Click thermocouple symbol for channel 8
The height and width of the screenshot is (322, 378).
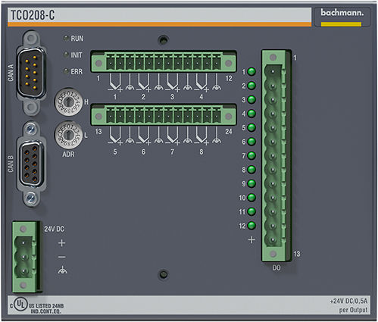click(201, 136)
